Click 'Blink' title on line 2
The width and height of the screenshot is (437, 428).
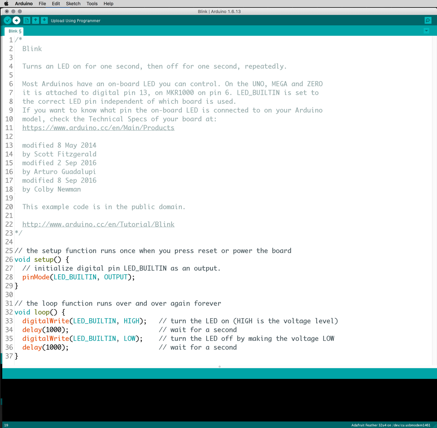[32, 49]
